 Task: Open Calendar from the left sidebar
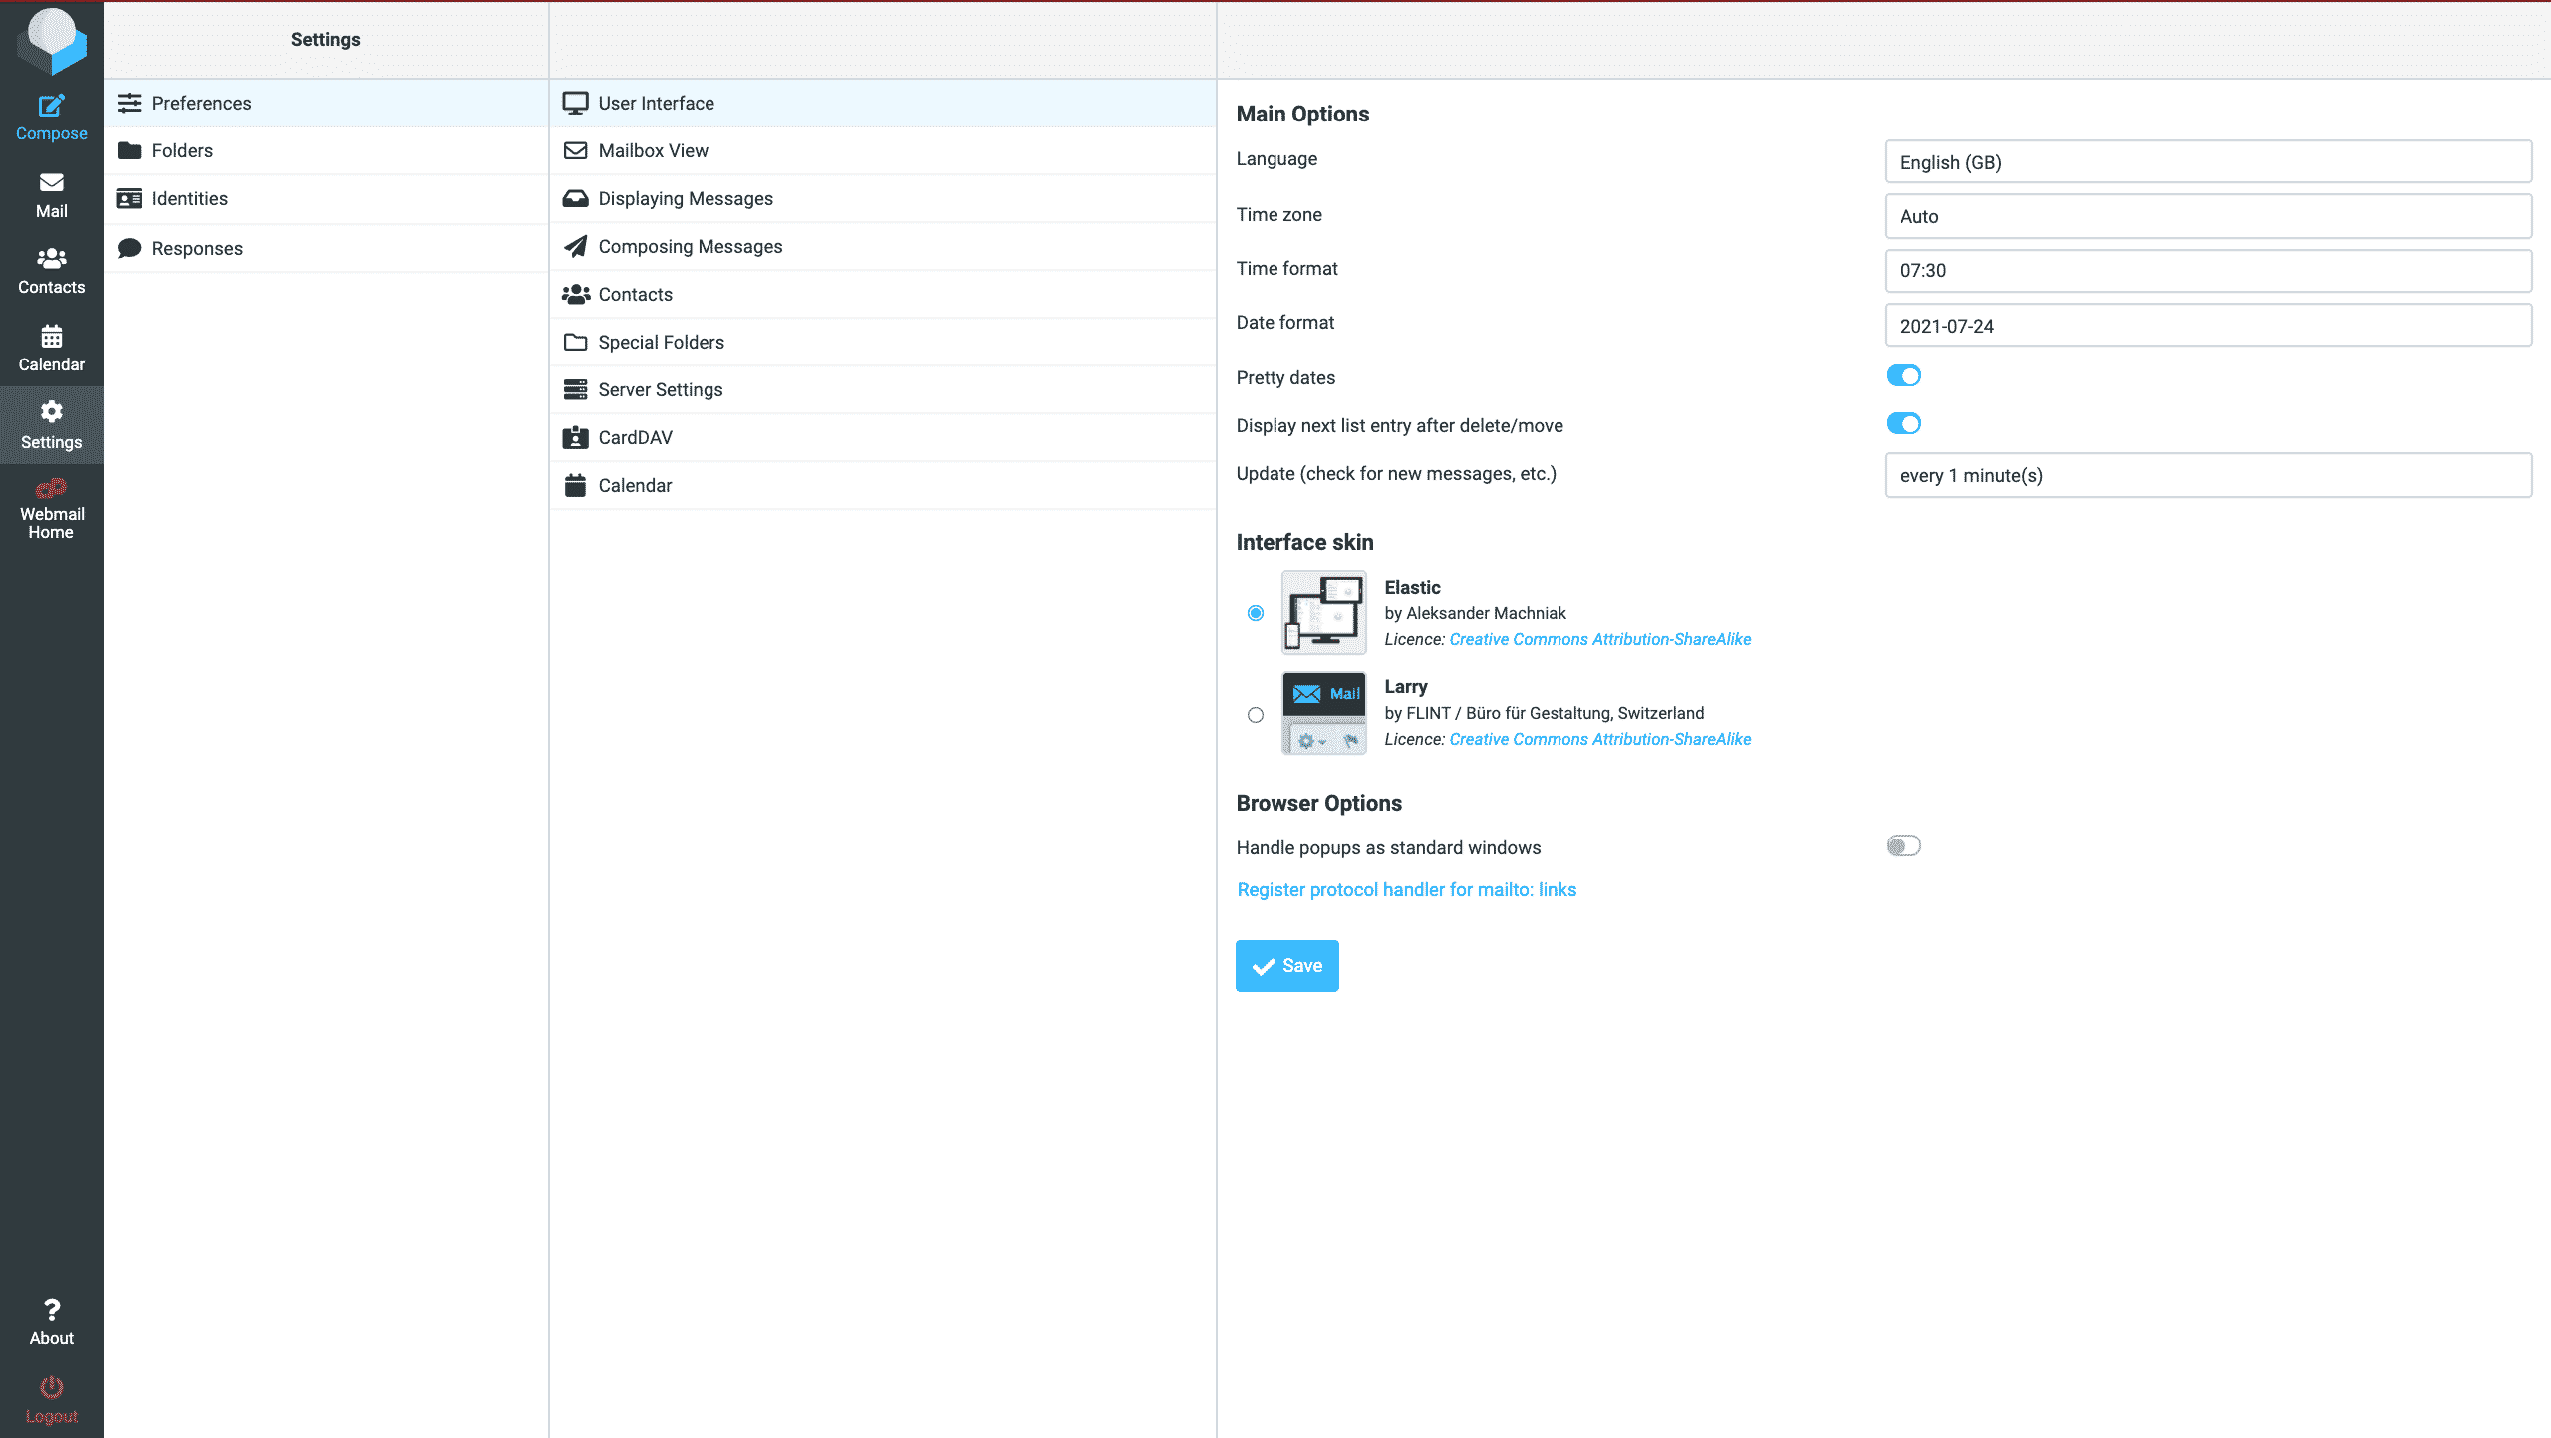click(x=51, y=349)
